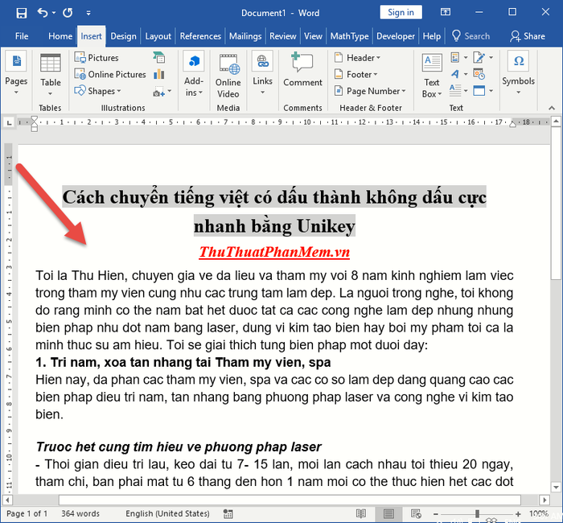Switch to Print Layout view

pos(388,513)
